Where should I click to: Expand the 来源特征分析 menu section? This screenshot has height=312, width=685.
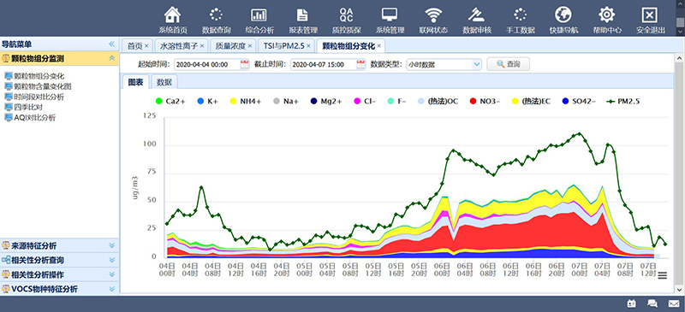click(x=59, y=245)
